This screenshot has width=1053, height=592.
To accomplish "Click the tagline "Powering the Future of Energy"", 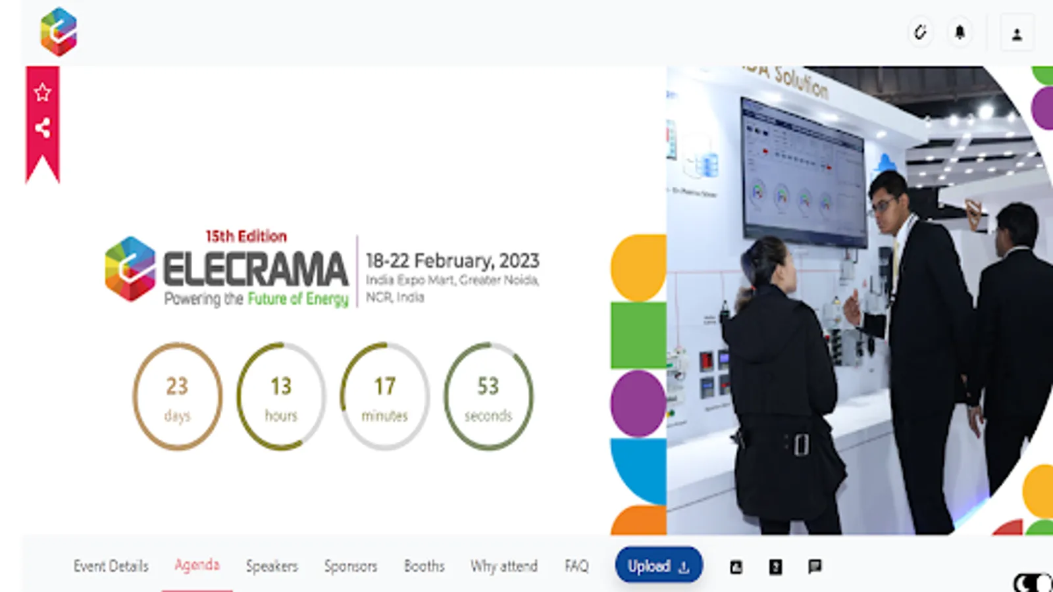I will point(256,299).
